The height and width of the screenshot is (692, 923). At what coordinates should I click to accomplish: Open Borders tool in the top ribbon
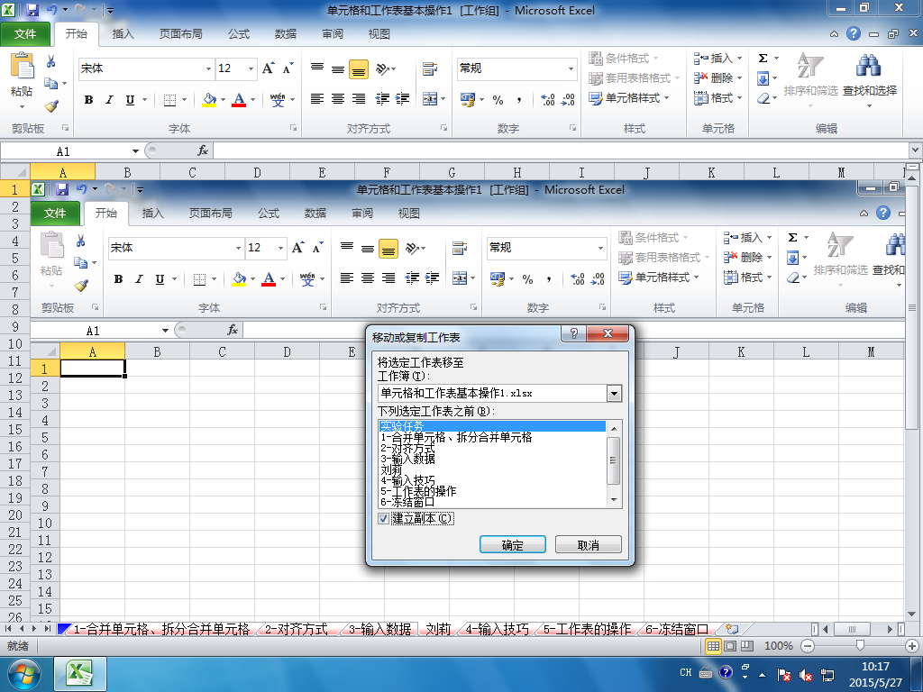point(169,100)
